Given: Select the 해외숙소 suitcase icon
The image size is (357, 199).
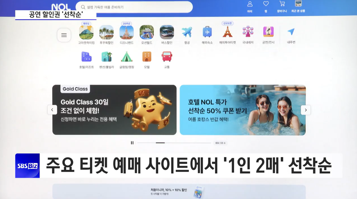Looking at the screenshot, I should coord(207,32).
